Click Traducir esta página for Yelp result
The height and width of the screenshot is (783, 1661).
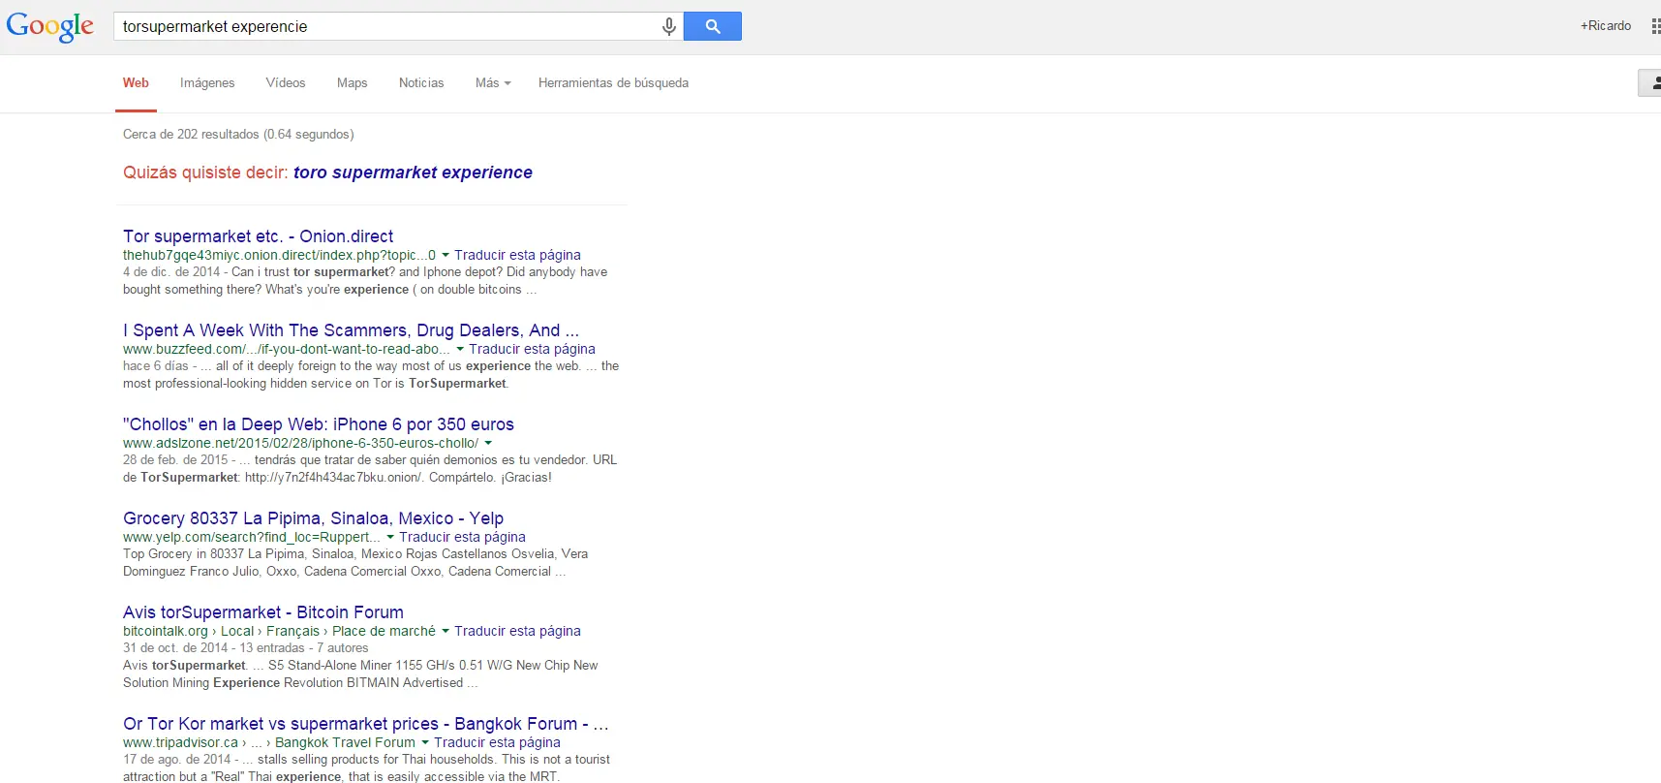tap(462, 538)
